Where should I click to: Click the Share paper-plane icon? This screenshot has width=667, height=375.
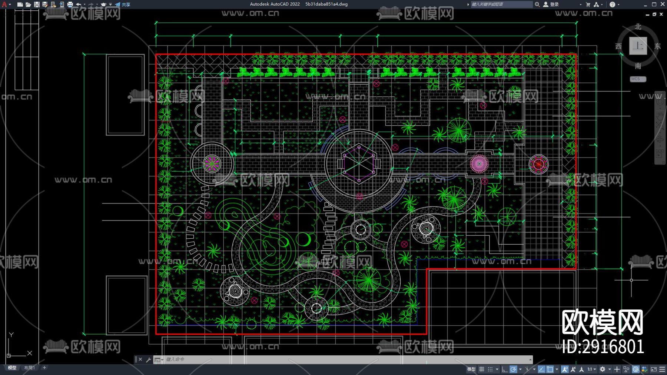pos(117,4)
